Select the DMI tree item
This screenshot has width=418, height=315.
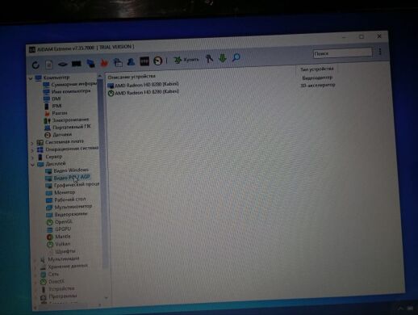coord(56,99)
